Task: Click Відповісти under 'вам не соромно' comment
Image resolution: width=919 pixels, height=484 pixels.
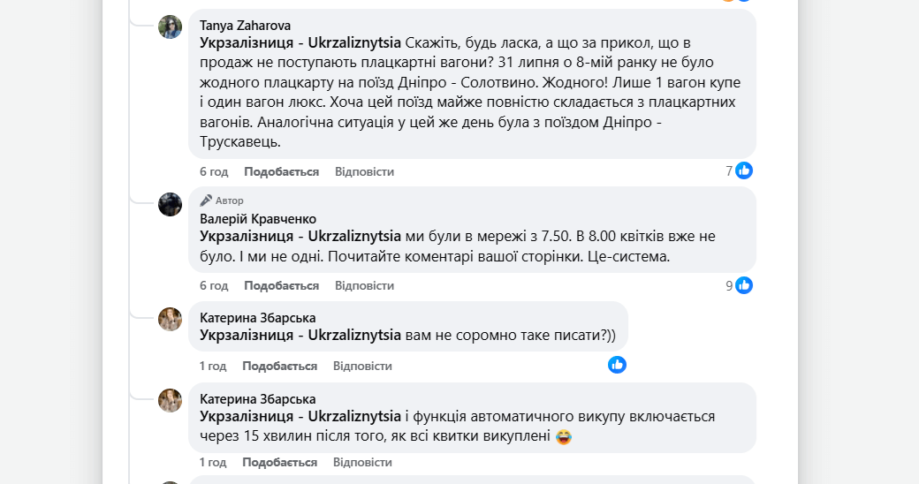Action: point(362,366)
